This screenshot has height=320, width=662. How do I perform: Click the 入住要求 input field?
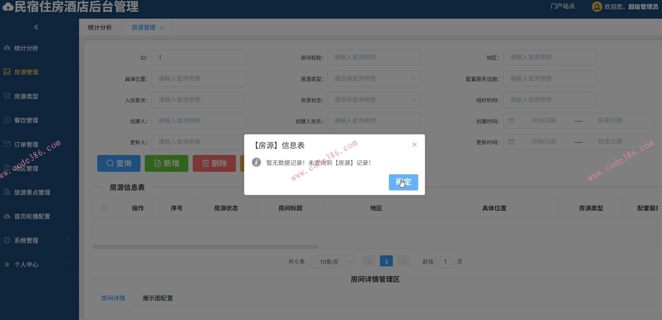point(198,100)
